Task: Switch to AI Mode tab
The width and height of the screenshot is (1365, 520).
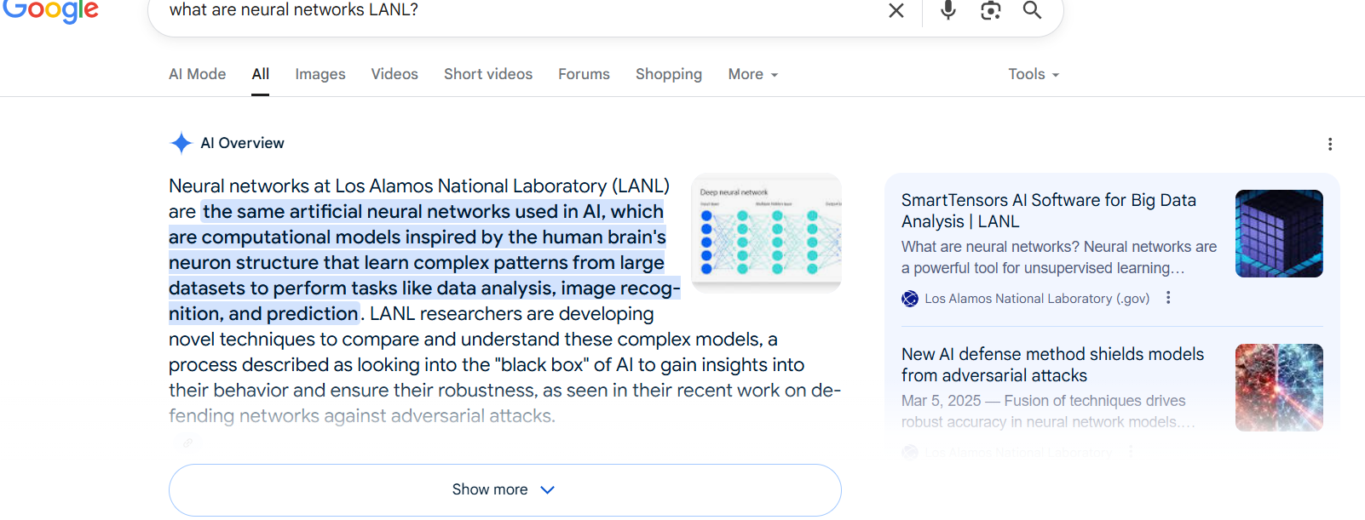Action: (x=197, y=74)
